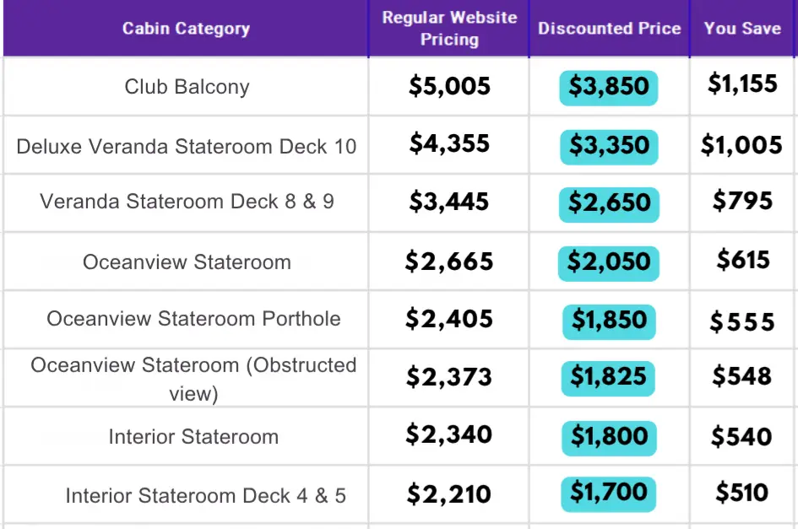Click the $555 savings amount

[742, 321]
